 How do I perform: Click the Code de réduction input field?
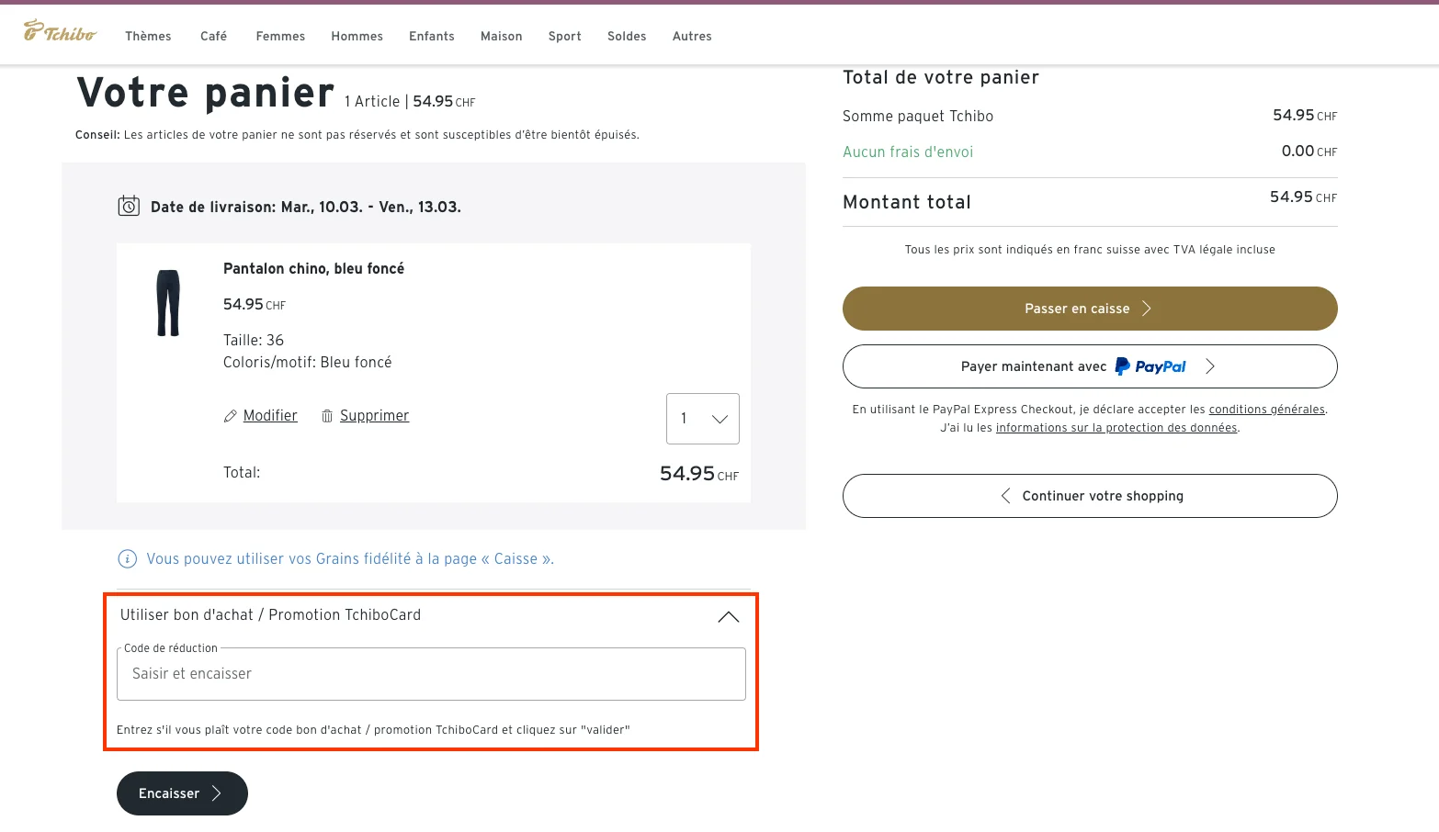click(x=430, y=673)
